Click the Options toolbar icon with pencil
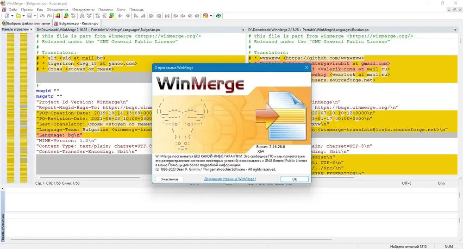The image size is (463, 249). point(206,16)
